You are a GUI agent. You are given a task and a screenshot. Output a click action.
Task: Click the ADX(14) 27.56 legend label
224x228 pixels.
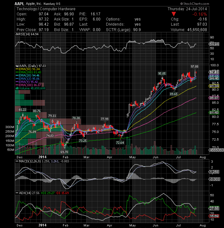click(29, 193)
